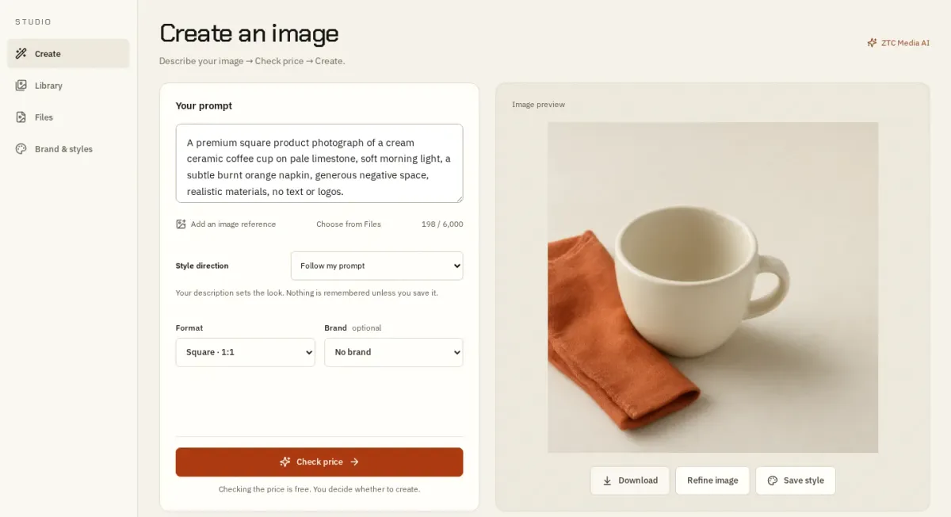Click 'Describe your image' subtitle text

click(x=252, y=61)
